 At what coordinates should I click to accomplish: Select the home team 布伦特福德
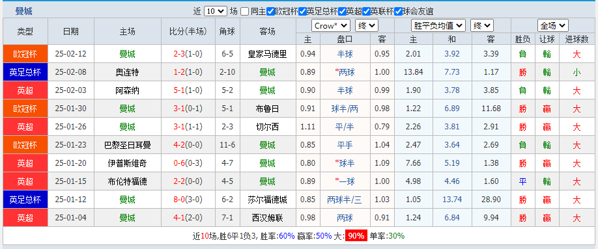point(127,181)
